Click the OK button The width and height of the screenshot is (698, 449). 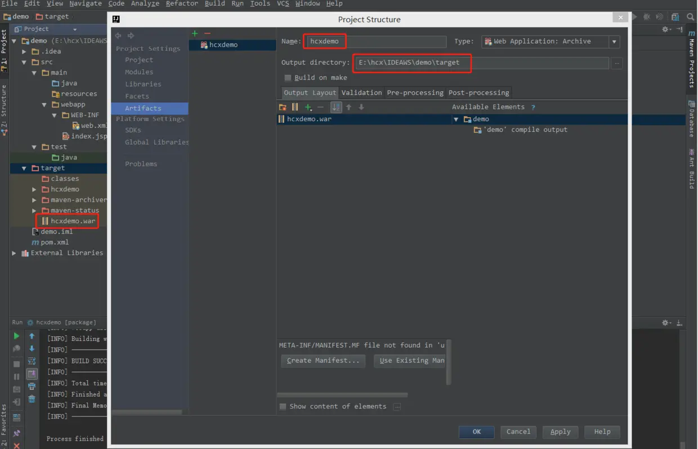pyautogui.click(x=477, y=432)
